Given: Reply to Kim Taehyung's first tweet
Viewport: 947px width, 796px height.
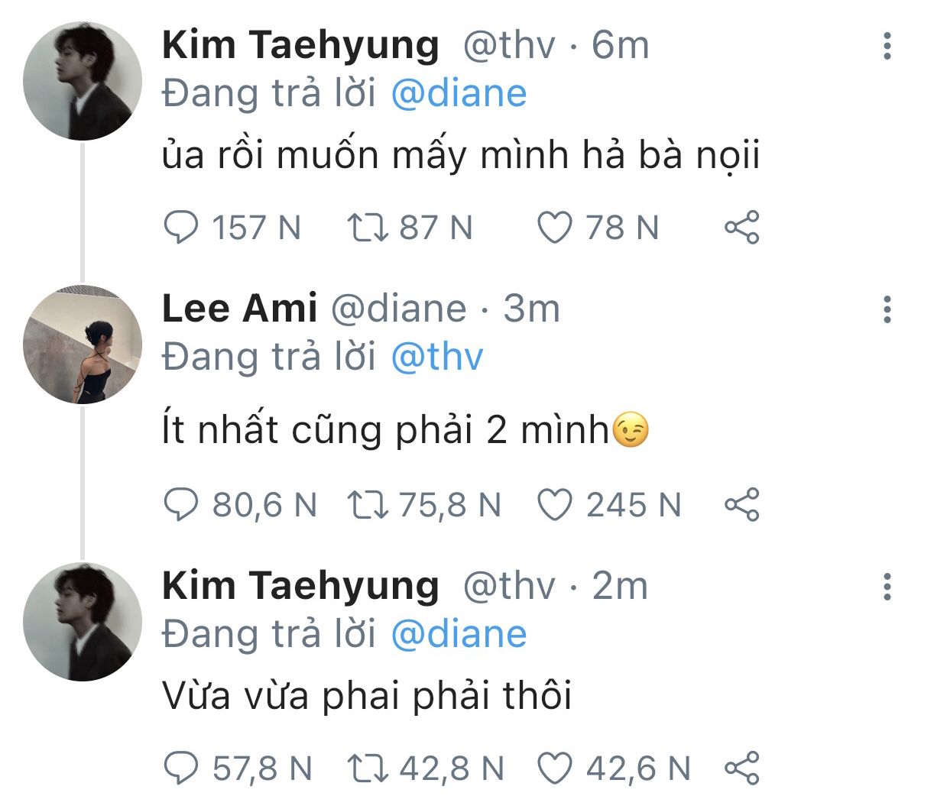Looking at the screenshot, I should pyautogui.click(x=181, y=228).
